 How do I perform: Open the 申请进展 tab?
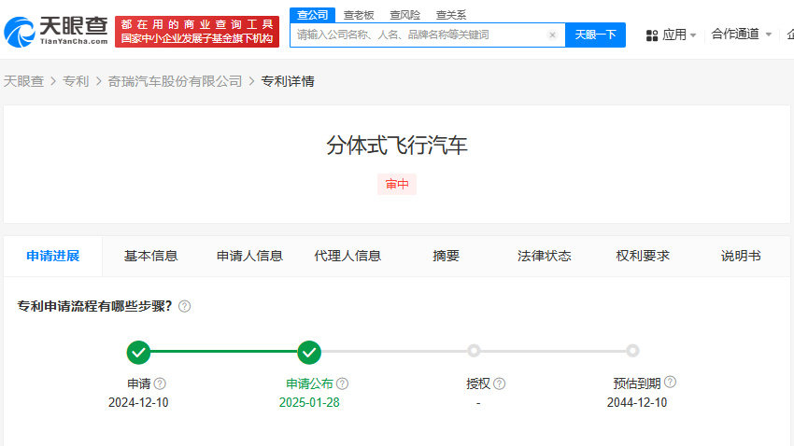[53, 256]
